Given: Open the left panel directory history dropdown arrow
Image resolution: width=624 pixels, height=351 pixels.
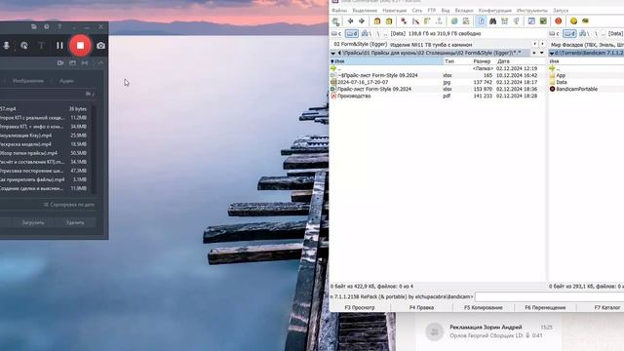Looking at the screenshot, I should pyautogui.click(x=542, y=53).
